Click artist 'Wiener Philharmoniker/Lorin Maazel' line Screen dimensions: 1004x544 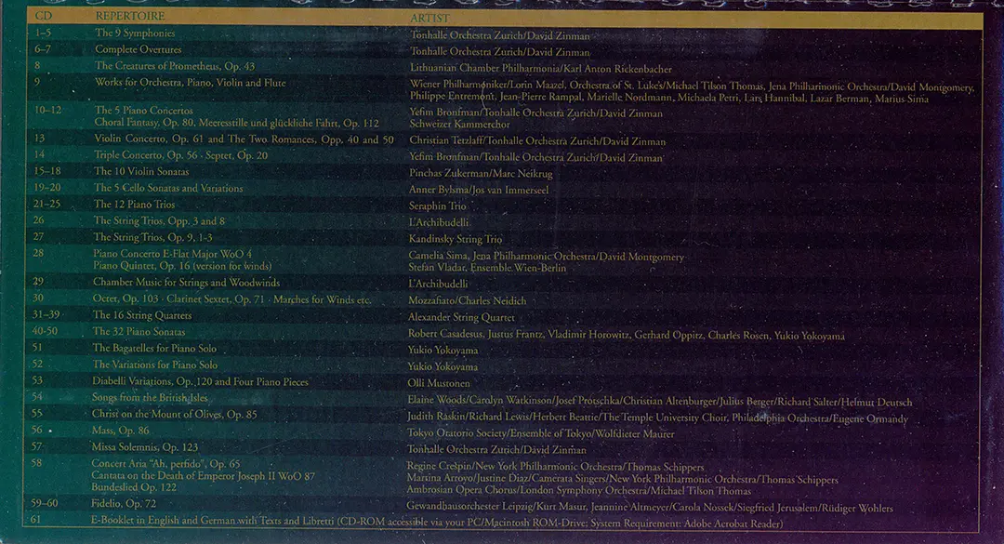point(692,86)
